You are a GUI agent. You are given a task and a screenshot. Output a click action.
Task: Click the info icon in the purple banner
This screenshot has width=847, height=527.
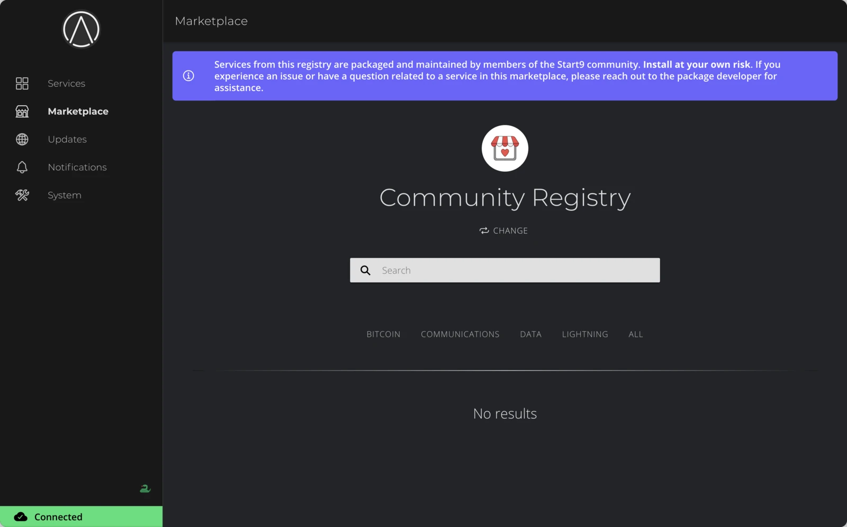[x=188, y=76]
